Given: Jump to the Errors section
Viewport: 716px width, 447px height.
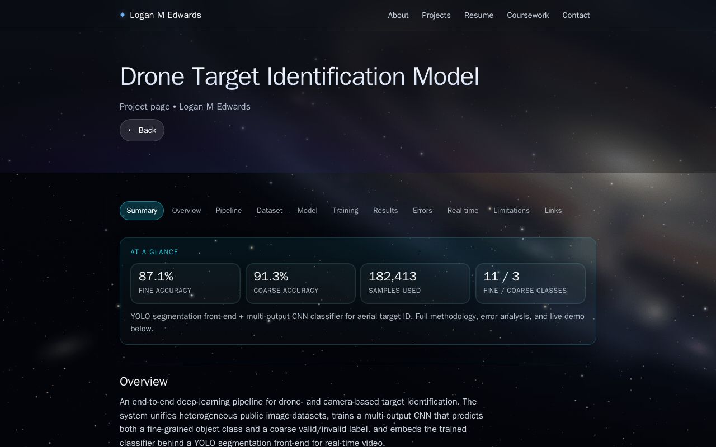Looking at the screenshot, I should pyautogui.click(x=422, y=211).
